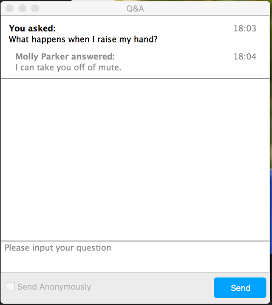The height and width of the screenshot is (305, 272).
Task: Click the Q&A window title text
Action: click(135, 9)
